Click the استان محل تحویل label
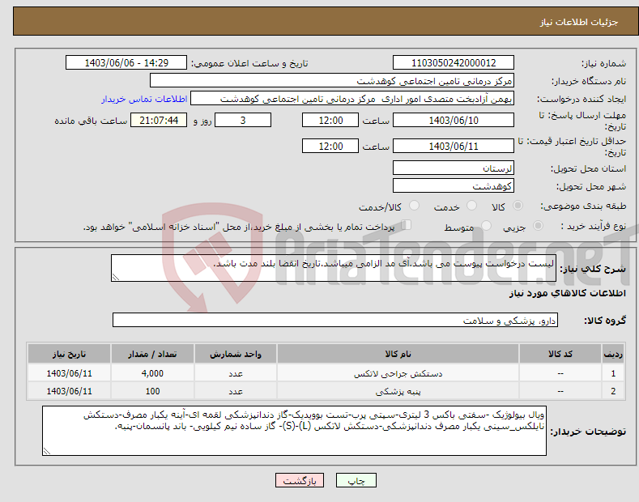The width and height of the screenshot is (639, 502). (x=588, y=168)
